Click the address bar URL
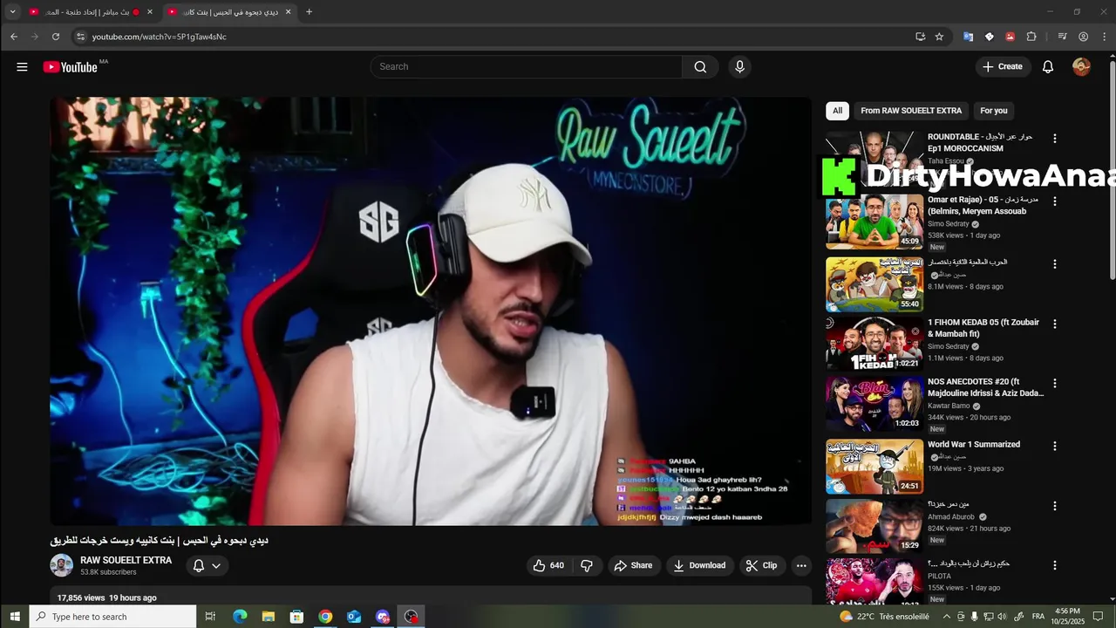This screenshot has width=1116, height=628. pos(159,37)
